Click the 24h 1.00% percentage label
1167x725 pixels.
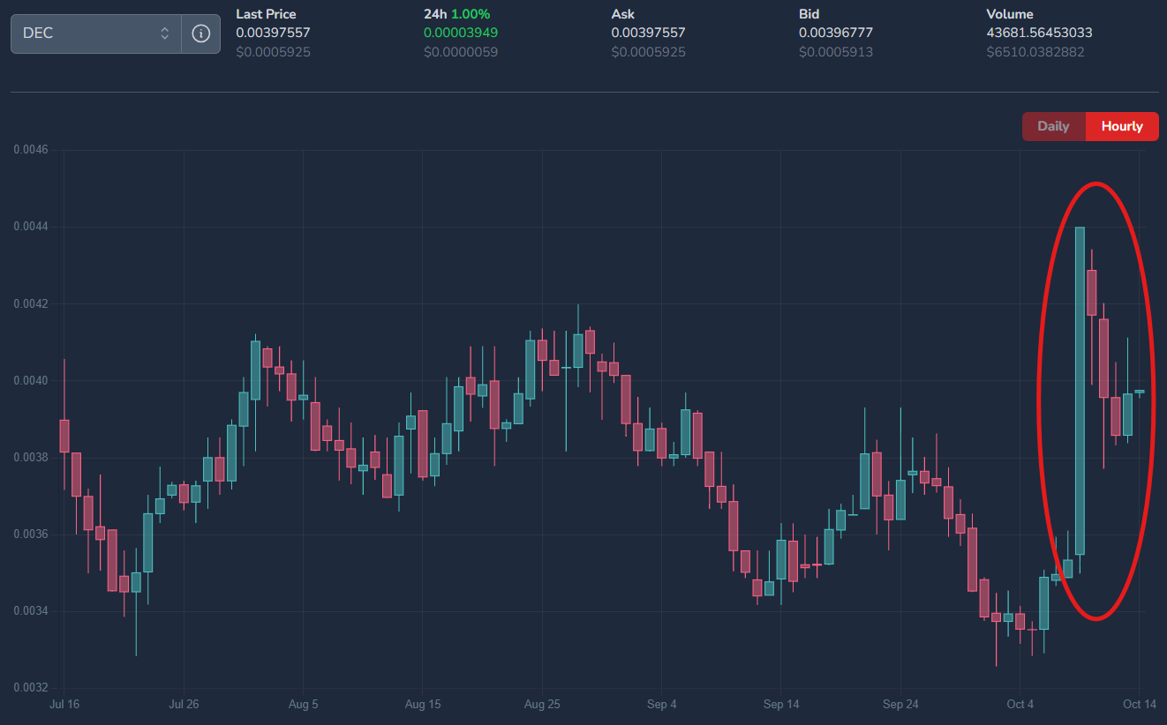tap(456, 14)
